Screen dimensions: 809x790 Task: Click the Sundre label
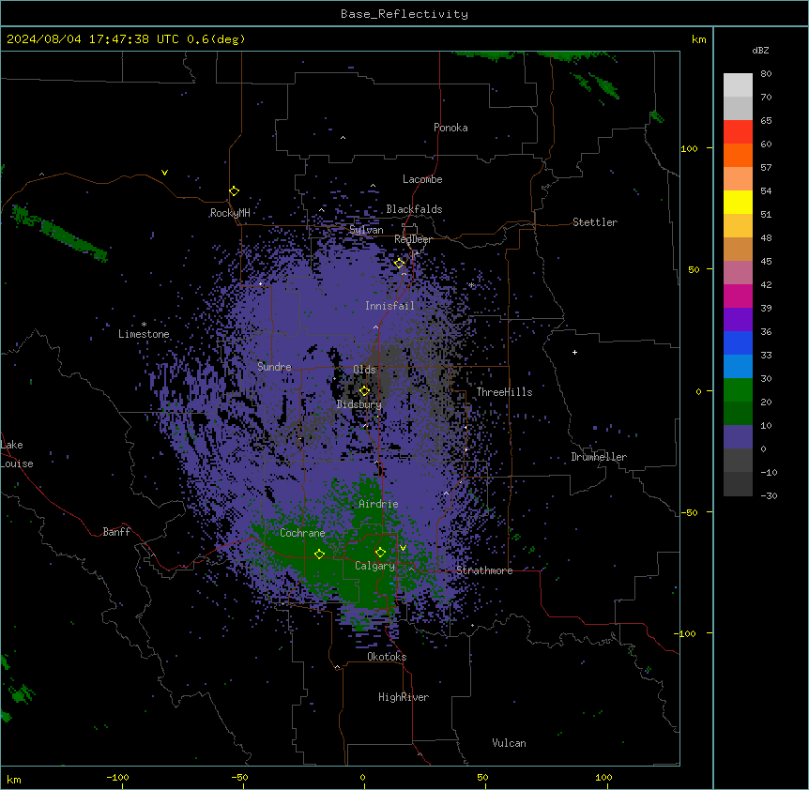(274, 367)
